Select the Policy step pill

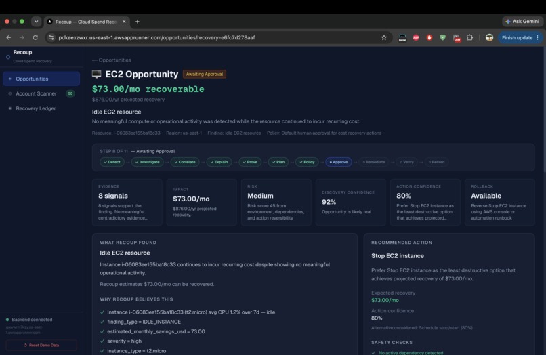click(x=307, y=162)
